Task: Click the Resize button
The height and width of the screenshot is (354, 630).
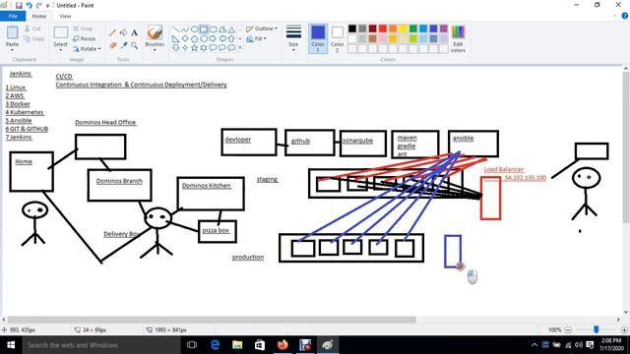Action: (x=85, y=38)
